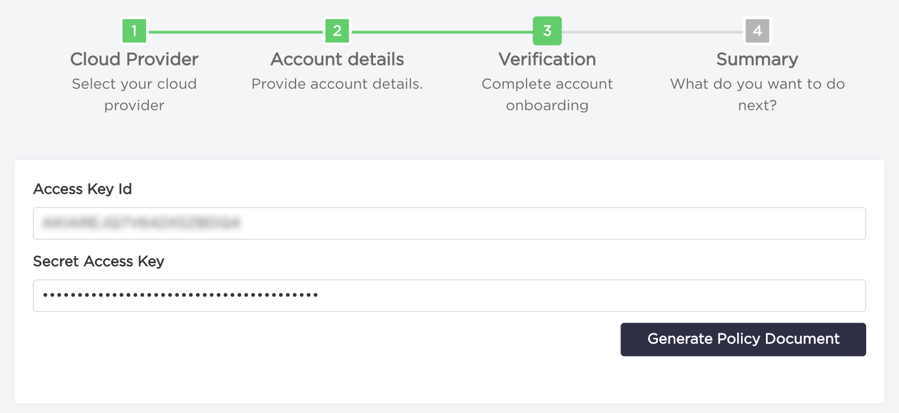Select the Summary step heading
Viewport: 899px width, 413px height.
point(757,59)
